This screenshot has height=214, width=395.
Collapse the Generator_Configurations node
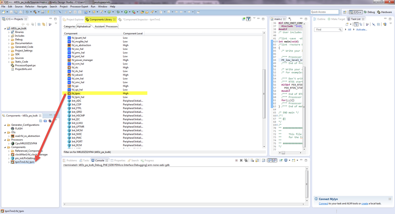(x=5, y=125)
